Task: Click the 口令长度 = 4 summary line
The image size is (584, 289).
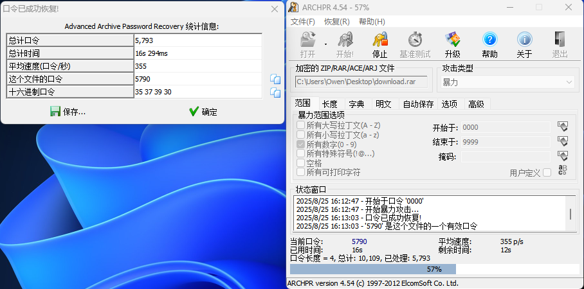Action: [x=360, y=258]
